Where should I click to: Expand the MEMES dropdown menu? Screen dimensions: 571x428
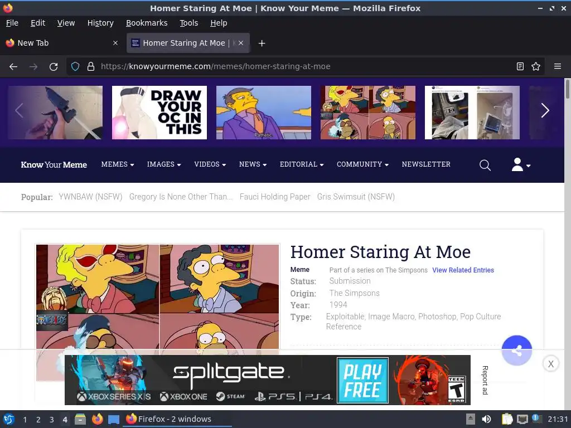tap(118, 164)
